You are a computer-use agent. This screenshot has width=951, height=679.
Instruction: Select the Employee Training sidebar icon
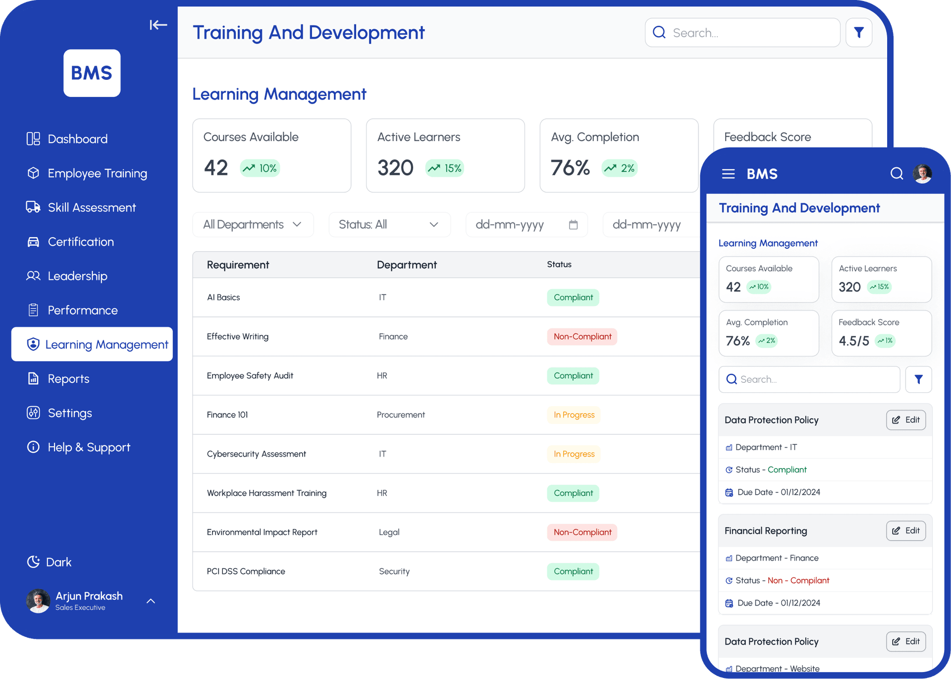pos(33,173)
